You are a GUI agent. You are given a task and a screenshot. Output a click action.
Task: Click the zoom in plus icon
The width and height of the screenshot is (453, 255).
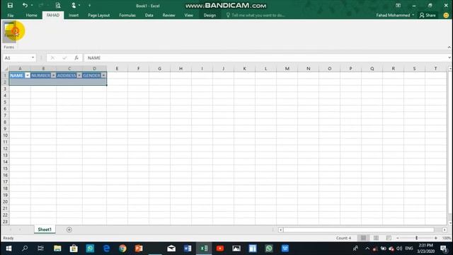point(436,238)
